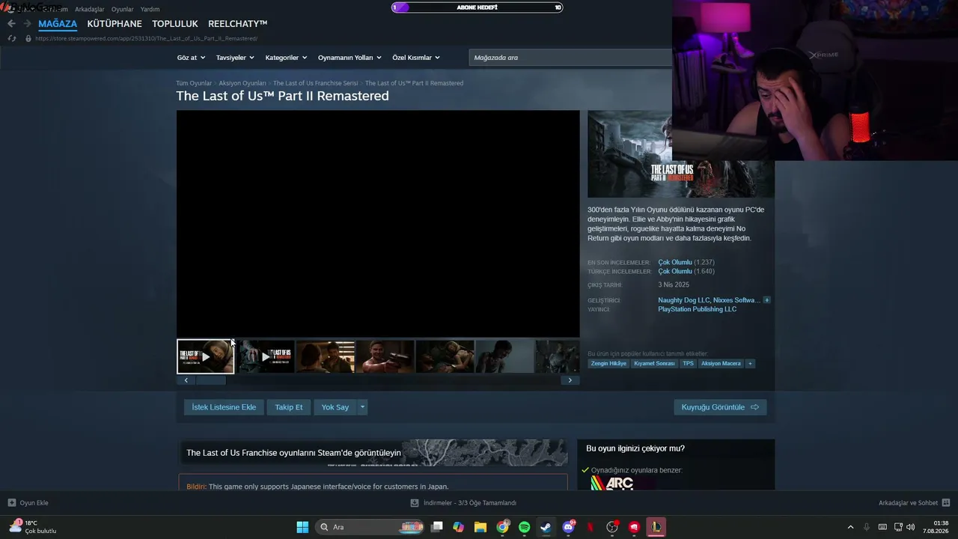View The Last of Us Franchise banner

tap(373, 453)
